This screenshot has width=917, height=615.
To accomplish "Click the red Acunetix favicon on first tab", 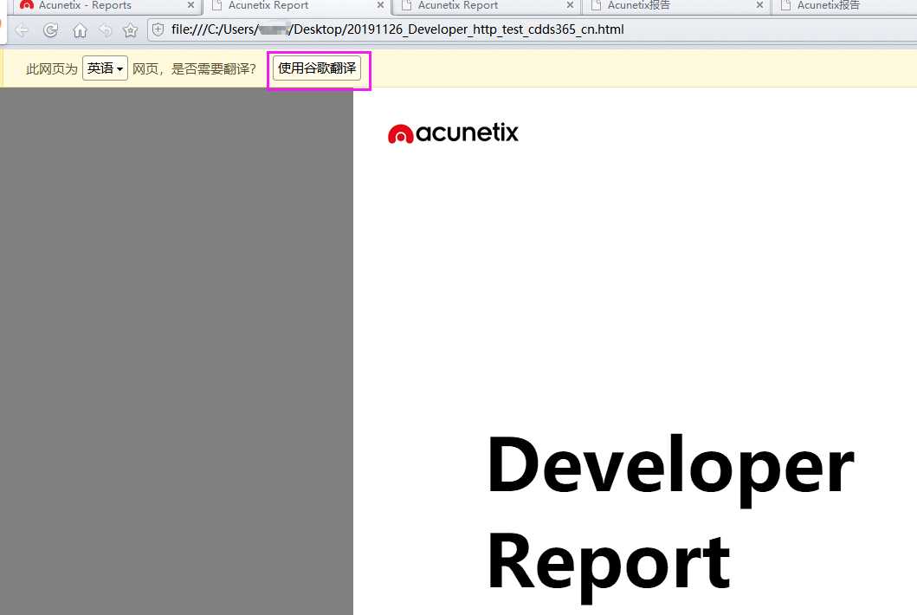I will [26, 4].
